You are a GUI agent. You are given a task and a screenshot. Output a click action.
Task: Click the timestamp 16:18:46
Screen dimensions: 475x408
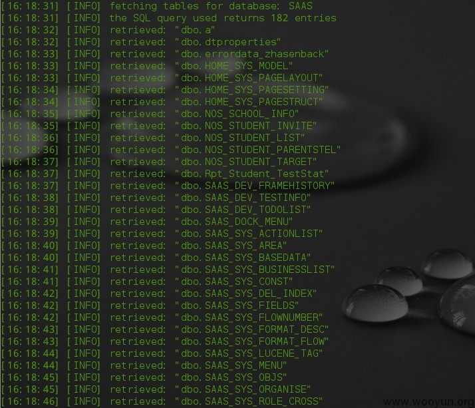tap(30, 401)
